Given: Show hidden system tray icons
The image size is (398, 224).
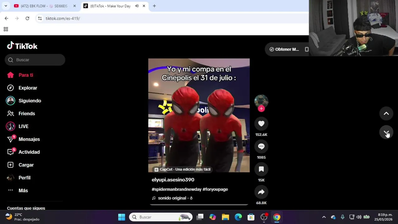Looking at the screenshot, I should click(x=324, y=217).
